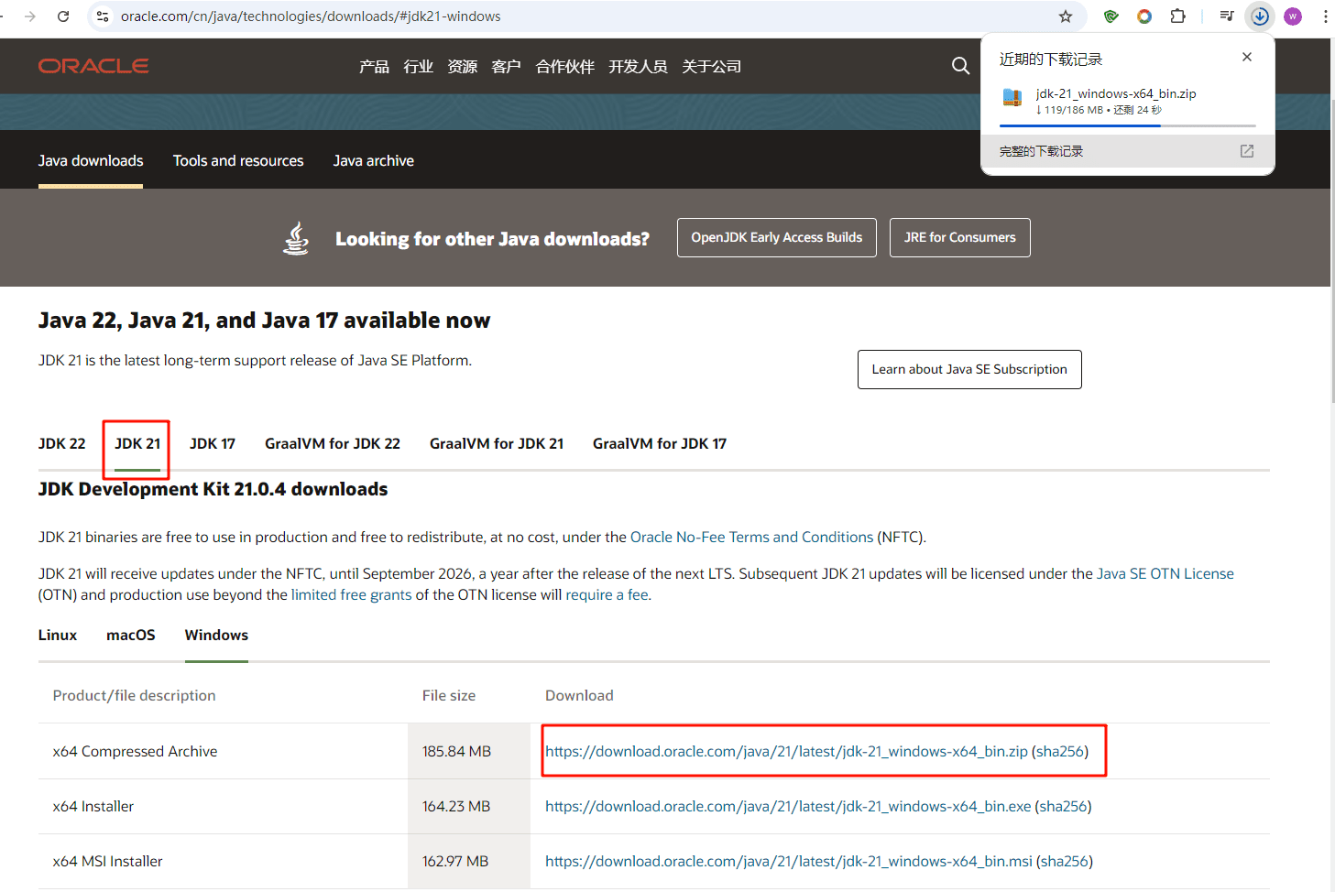
Task: Switch to the JDK 21 tab
Action: (x=137, y=443)
